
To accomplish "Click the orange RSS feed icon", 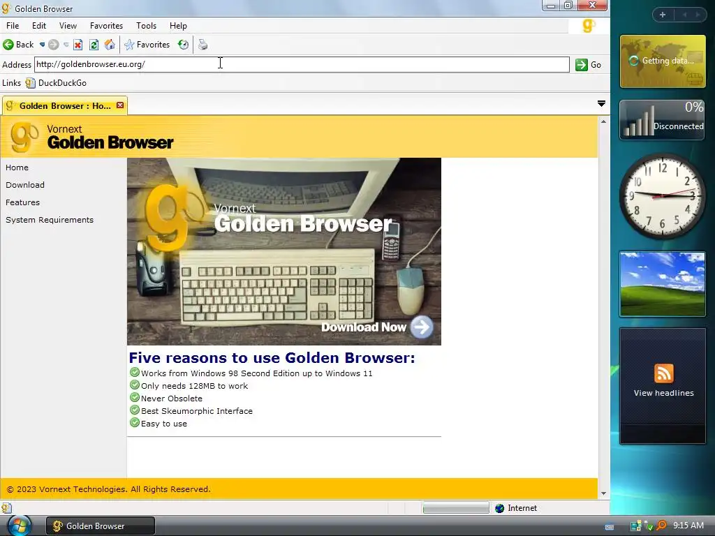I will [x=663, y=373].
